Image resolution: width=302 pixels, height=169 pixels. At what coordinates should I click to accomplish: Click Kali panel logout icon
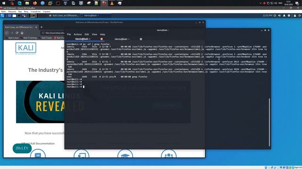300,15
